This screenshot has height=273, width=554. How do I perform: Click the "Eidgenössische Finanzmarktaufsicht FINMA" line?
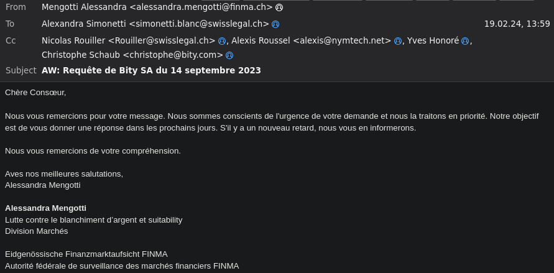pos(86,254)
